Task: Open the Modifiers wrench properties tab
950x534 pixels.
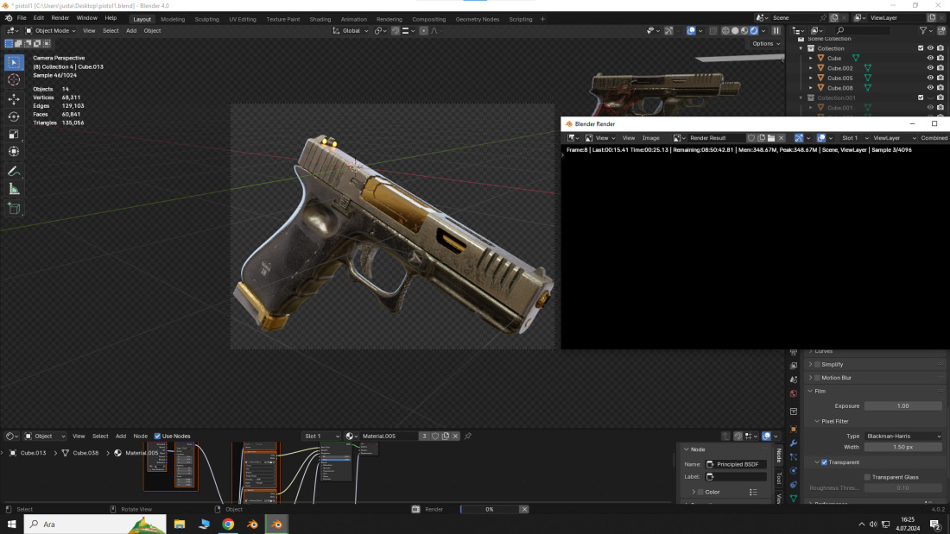Action: click(794, 443)
